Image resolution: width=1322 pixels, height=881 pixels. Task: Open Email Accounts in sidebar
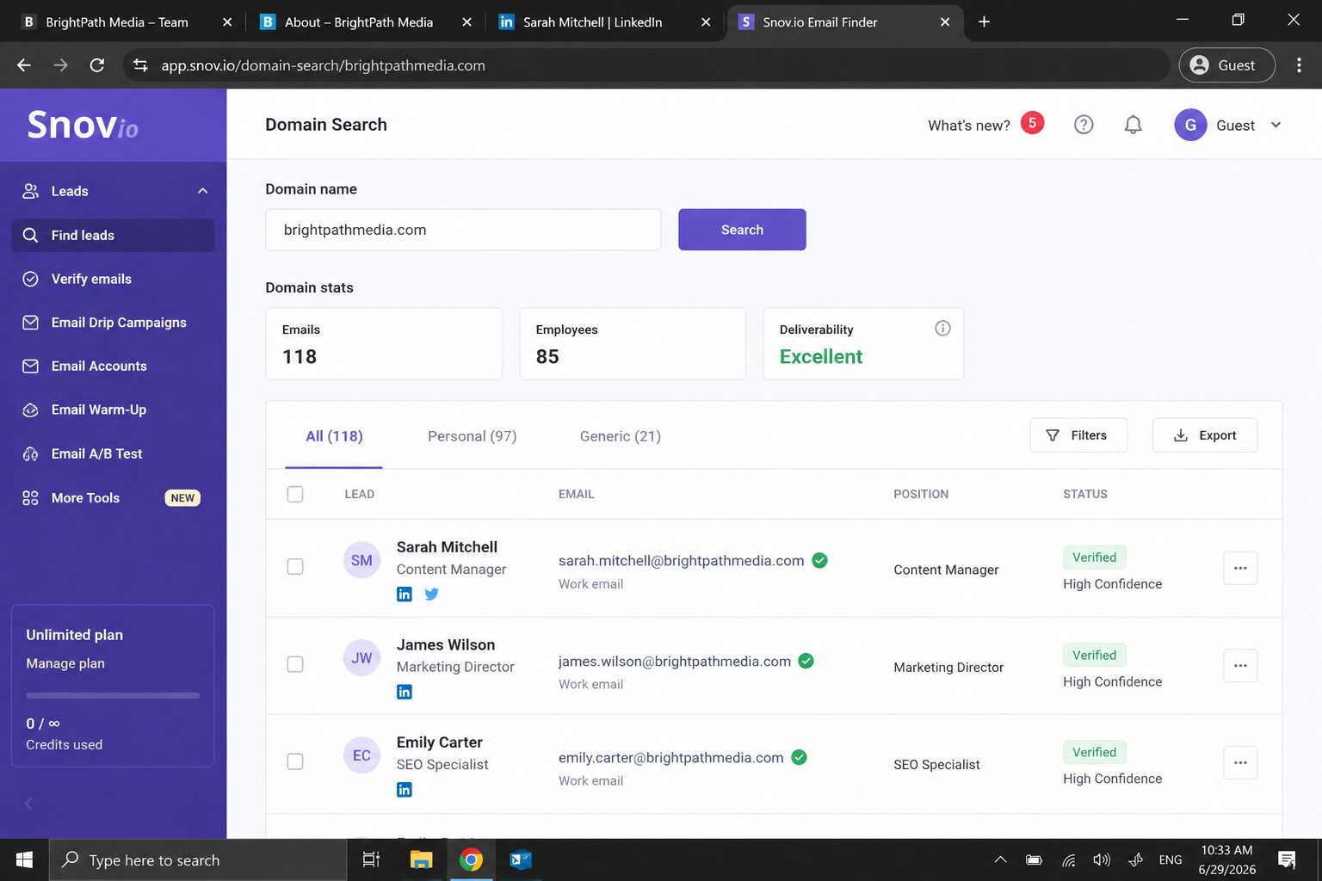click(x=113, y=366)
